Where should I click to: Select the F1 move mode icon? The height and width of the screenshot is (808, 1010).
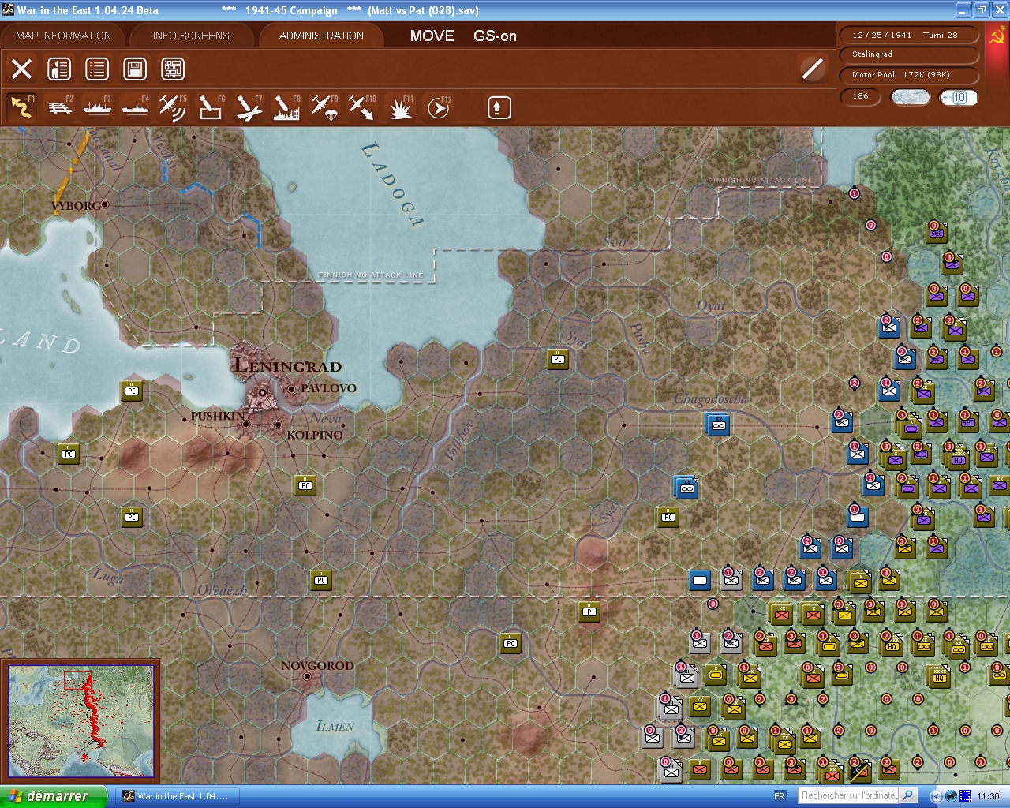(21, 107)
